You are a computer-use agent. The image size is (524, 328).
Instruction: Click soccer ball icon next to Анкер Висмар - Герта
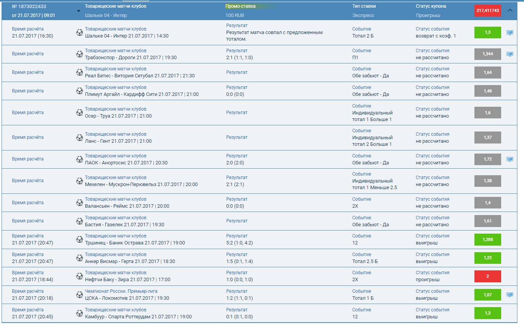point(79,258)
